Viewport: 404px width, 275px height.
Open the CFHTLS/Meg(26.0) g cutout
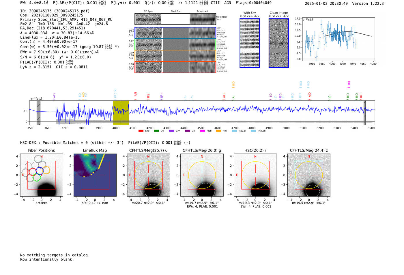202,175
